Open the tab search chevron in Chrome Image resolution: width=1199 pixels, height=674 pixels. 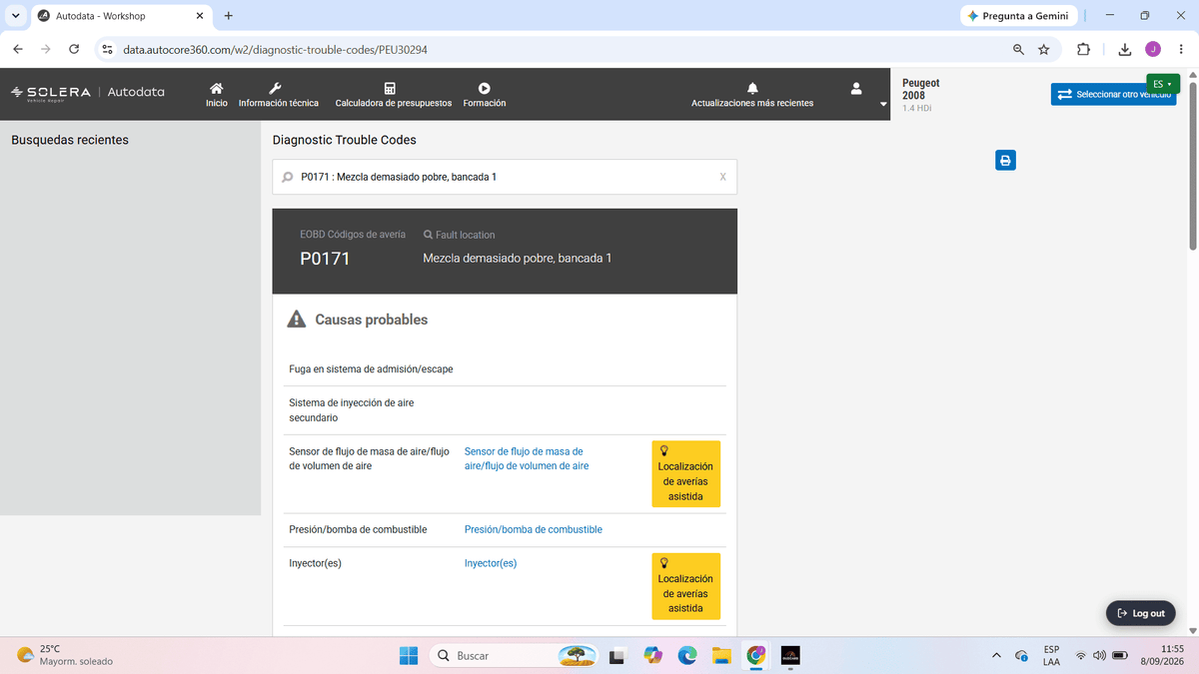(15, 16)
